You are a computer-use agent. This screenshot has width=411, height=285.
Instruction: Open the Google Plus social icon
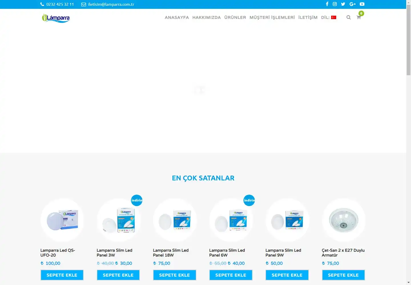tap(352, 4)
